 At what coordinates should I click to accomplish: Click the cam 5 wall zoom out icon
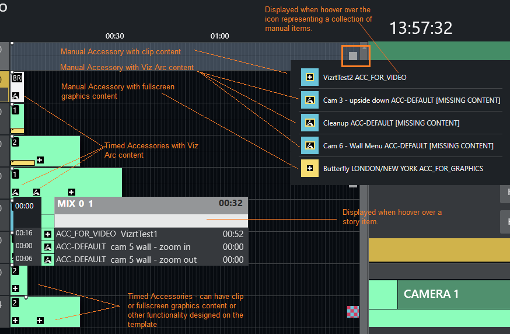click(48, 259)
